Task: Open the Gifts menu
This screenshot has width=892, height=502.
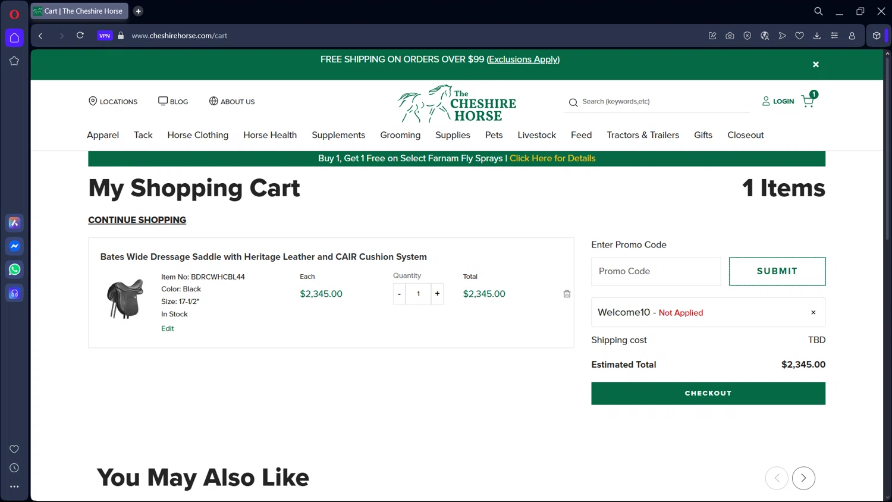Action: pos(703,135)
